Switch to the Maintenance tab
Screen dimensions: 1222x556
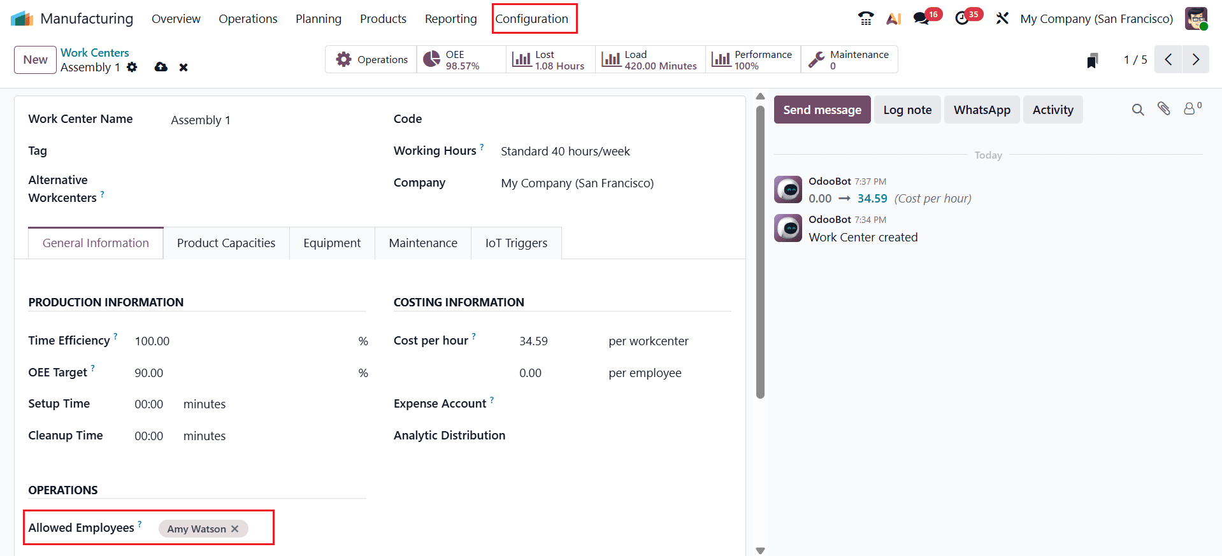423,243
